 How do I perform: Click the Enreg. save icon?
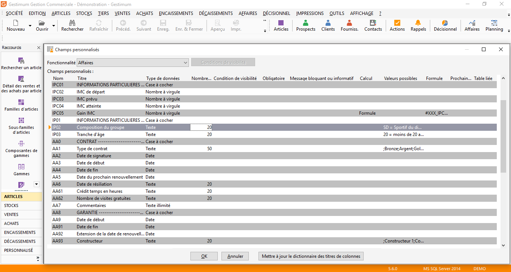coord(163,23)
